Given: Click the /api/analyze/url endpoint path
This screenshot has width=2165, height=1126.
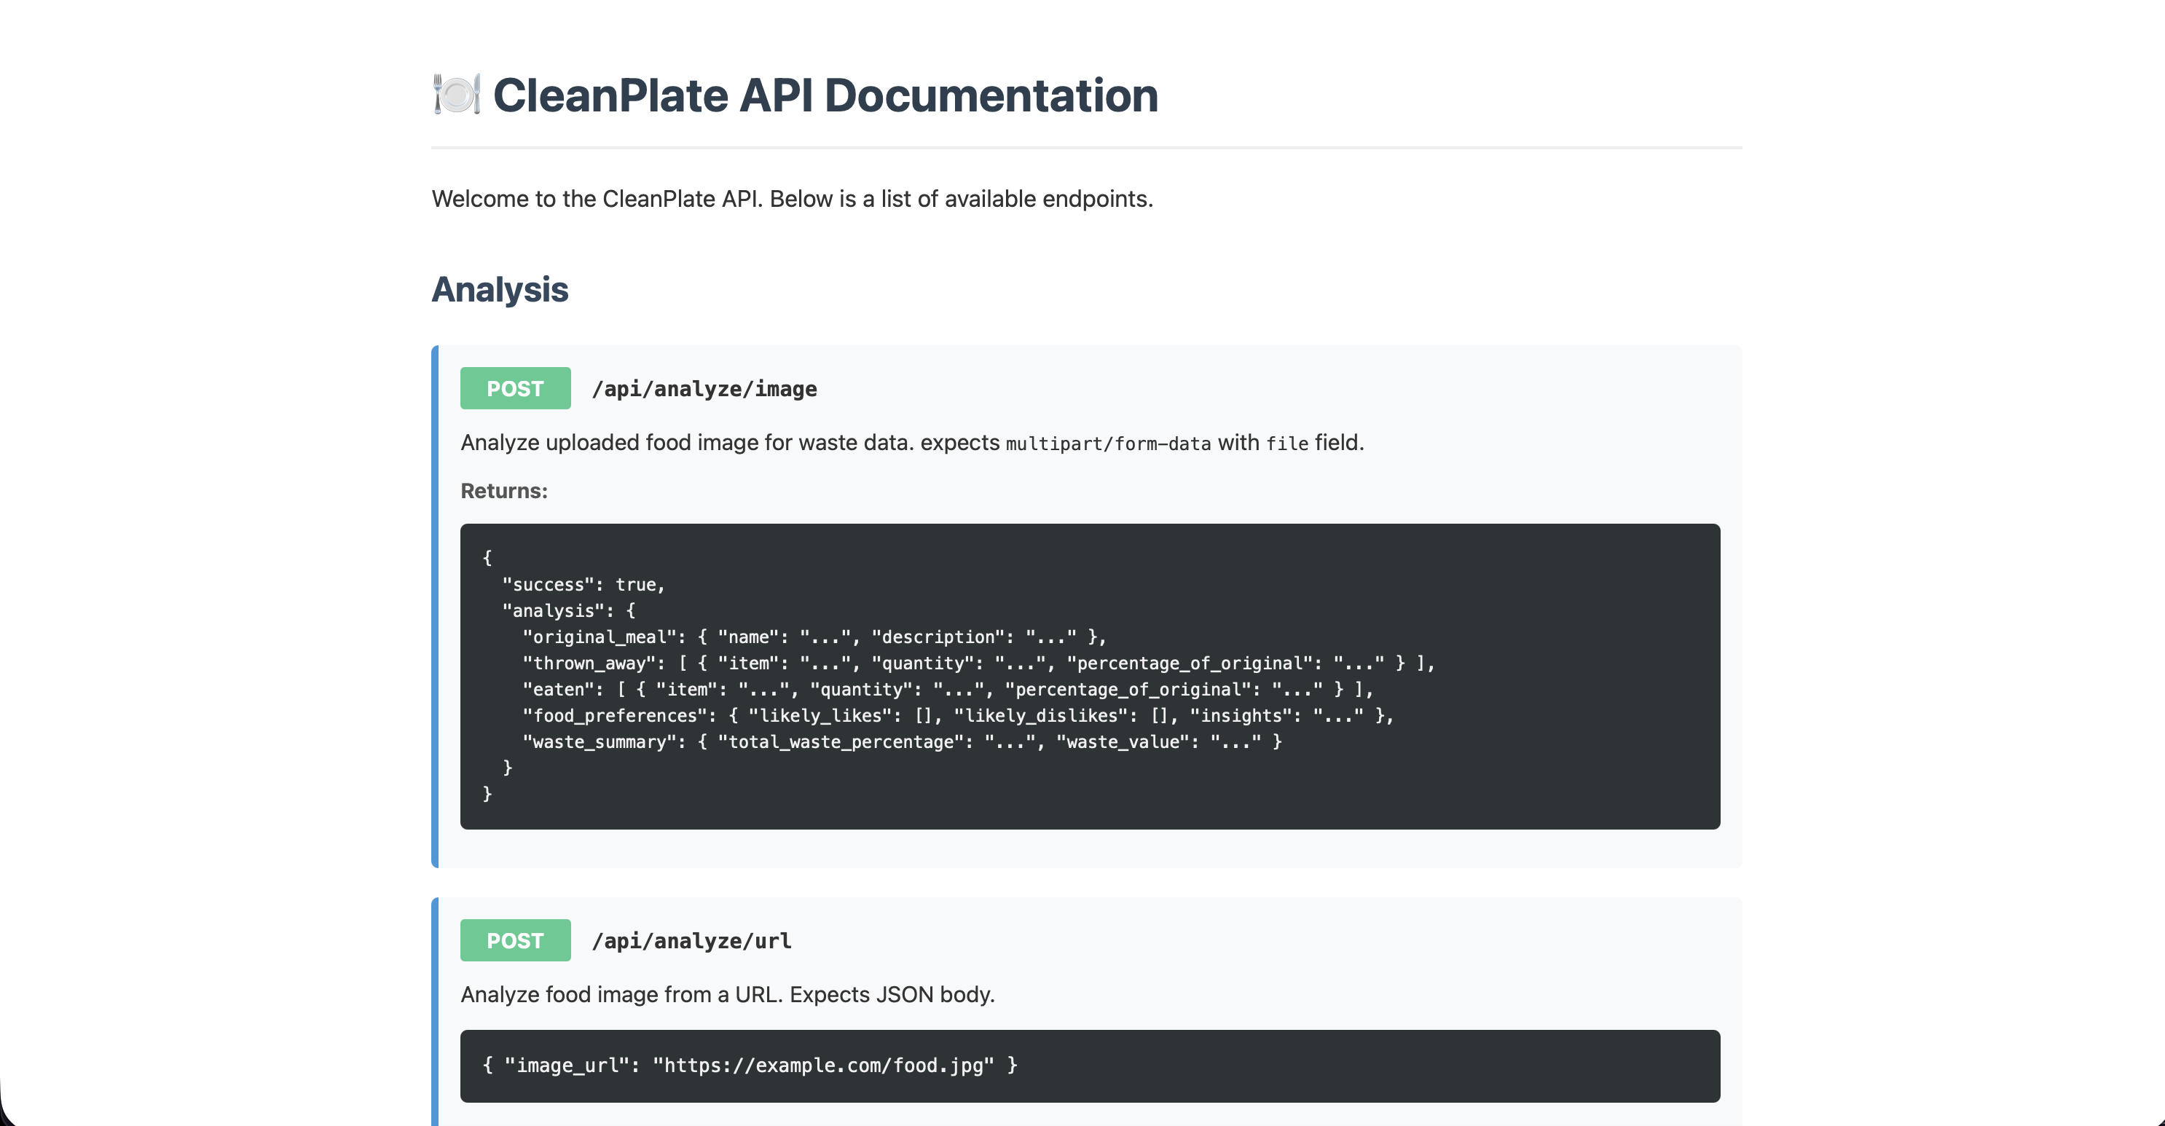Looking at the screenshot, I should pyautogui.click(x=691, y=940).
